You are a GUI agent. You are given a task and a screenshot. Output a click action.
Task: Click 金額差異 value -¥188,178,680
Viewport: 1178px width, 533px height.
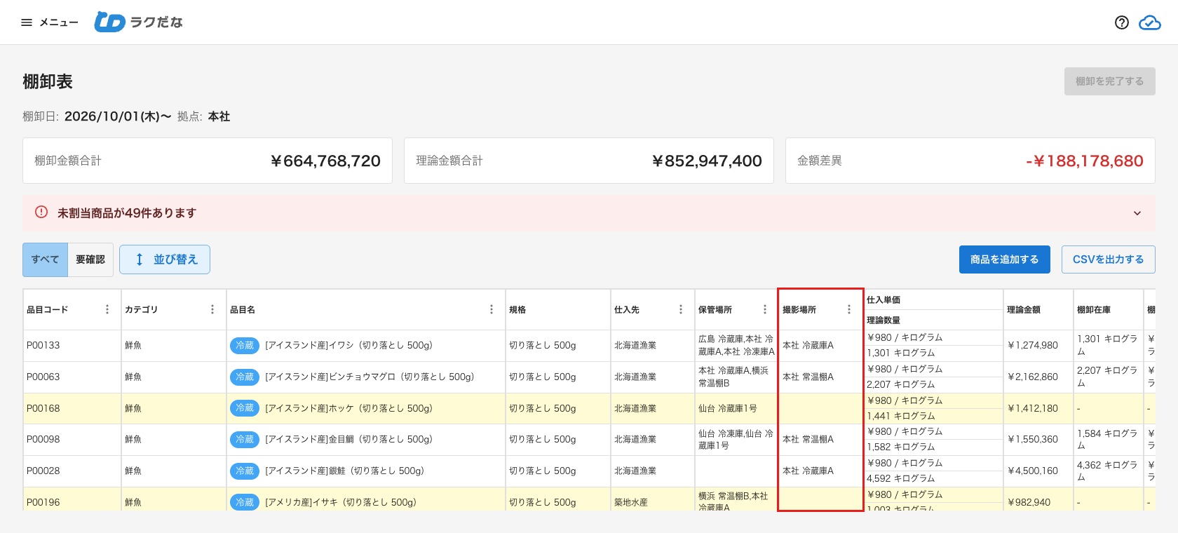pyautogui.click(x=1085, y=161)
